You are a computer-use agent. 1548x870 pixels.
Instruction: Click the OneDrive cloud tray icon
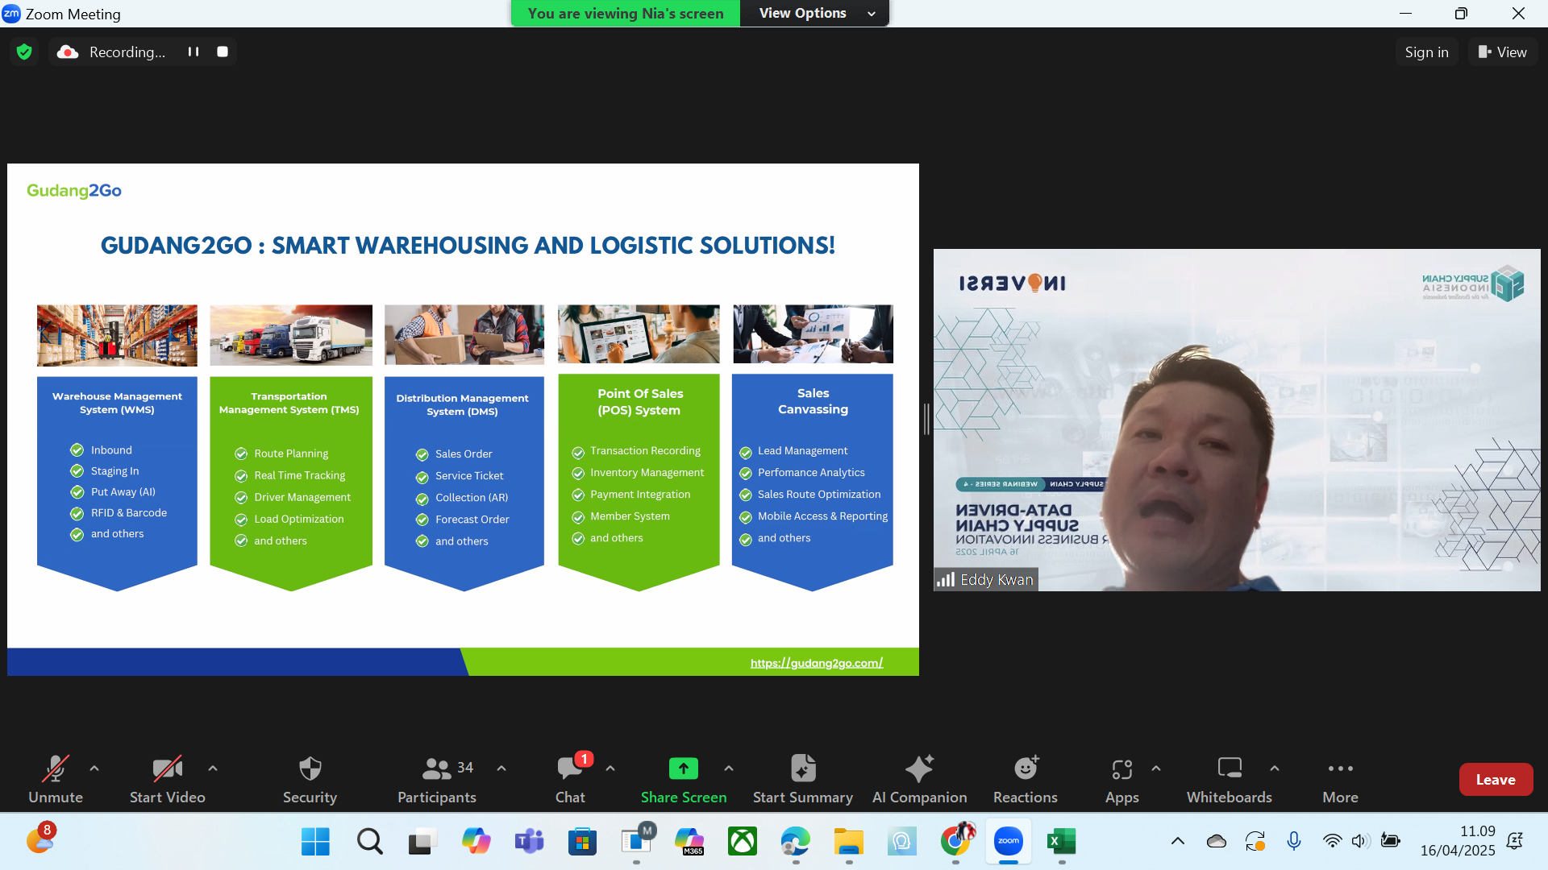1217,842
